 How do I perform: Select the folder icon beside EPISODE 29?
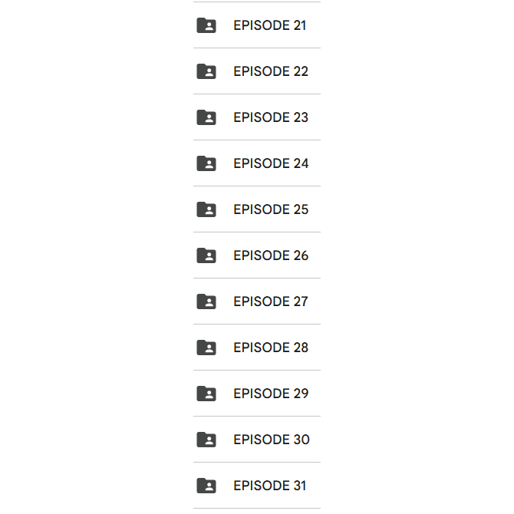[206, 394]
